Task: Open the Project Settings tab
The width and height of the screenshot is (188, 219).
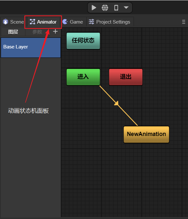Action: (x=110, y=22)
